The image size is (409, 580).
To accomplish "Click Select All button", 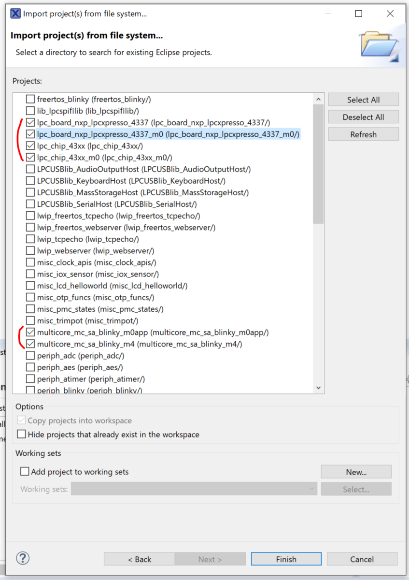I will click(364, 100).
